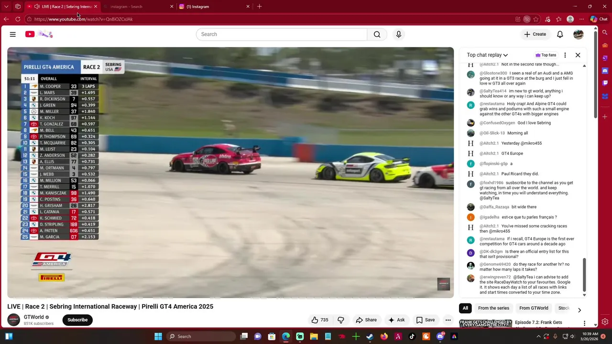
Task: Reload the page with the refresh button
Action: pos(18,19)
